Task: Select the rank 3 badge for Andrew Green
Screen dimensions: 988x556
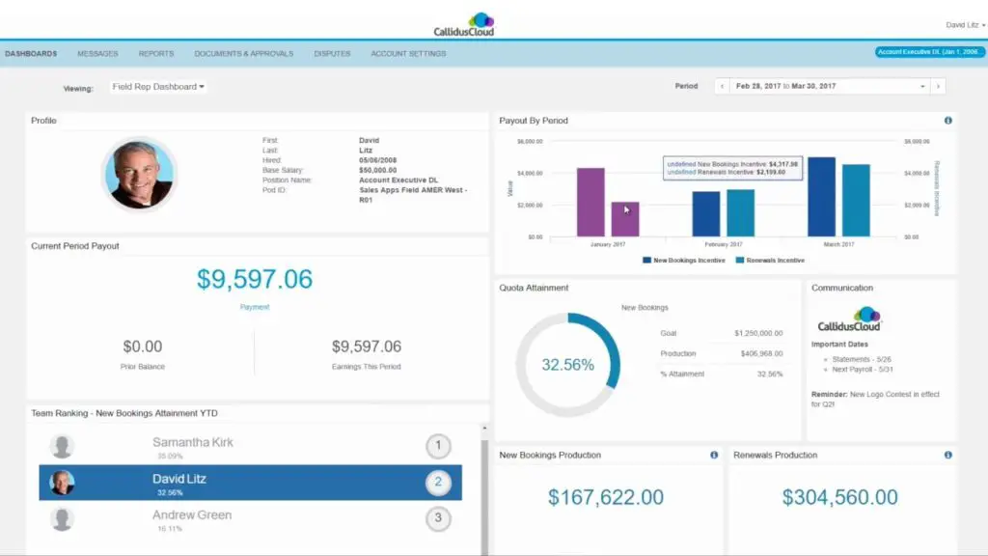Action: click(x=438, y=518)
